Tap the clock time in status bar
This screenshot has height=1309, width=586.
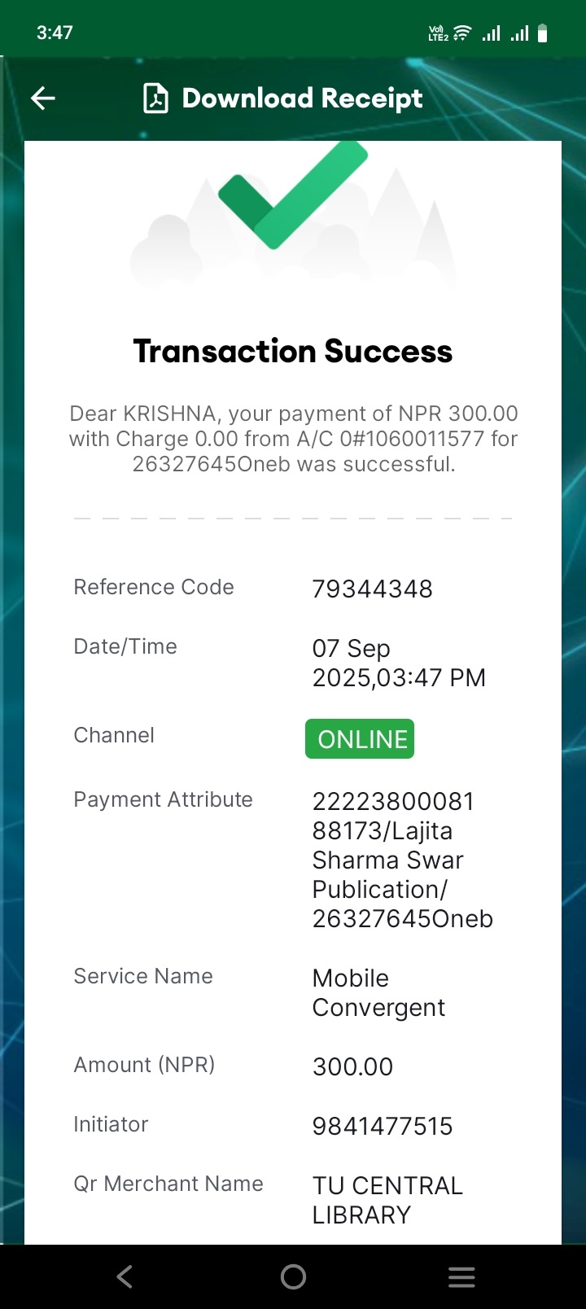[x=55, y=33]
